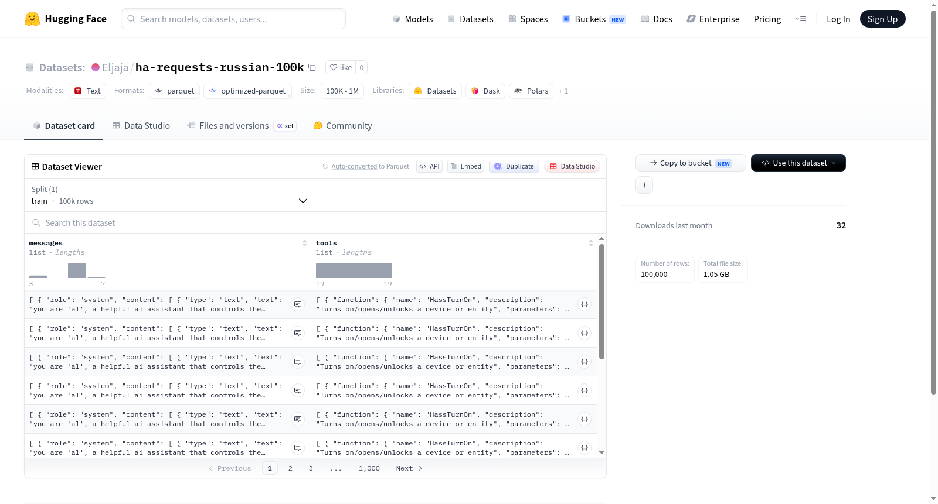Expand JSON braces icon in second tools row

click(584, 333)
